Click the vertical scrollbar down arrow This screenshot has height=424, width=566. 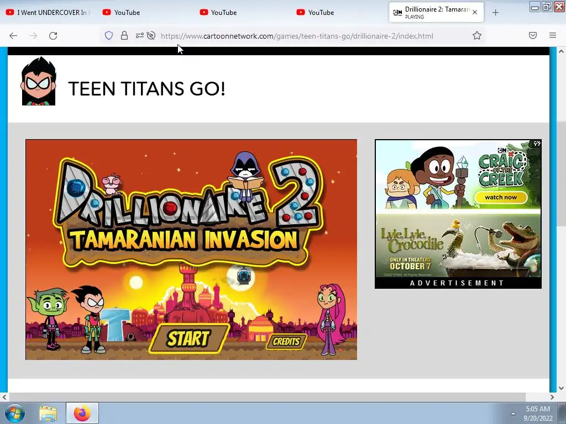(x=562, y=388)
